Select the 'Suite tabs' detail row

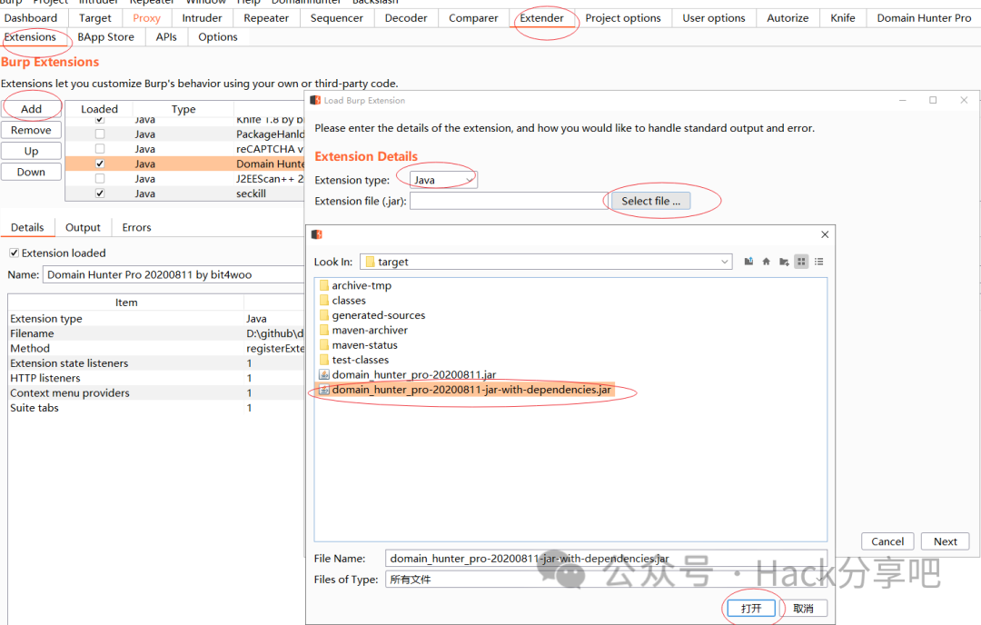(156, 407)
